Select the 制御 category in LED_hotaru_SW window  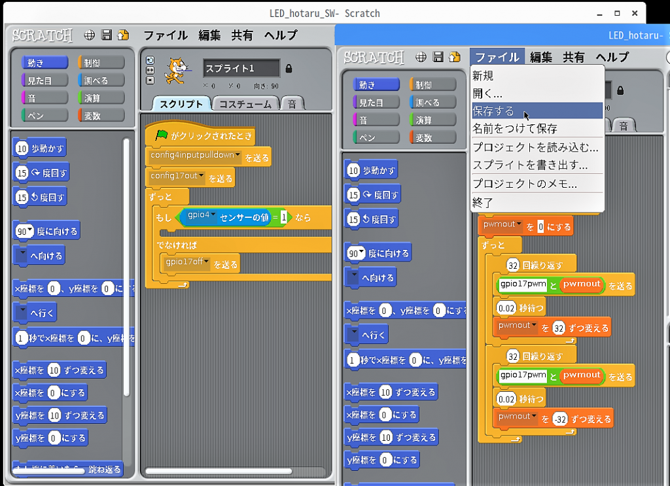(x=101, y=63)
